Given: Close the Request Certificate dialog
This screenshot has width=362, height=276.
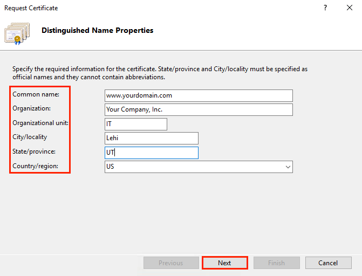Looking at the screenshot, I should (350, 8).
